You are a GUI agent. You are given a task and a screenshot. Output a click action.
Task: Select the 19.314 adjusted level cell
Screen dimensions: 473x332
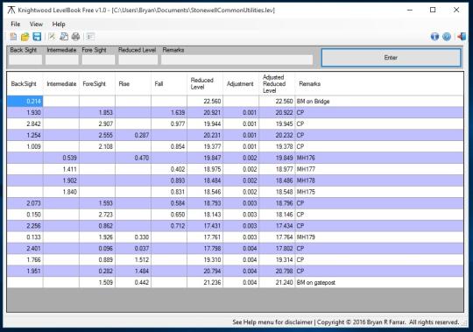click(x=277, y=259)
